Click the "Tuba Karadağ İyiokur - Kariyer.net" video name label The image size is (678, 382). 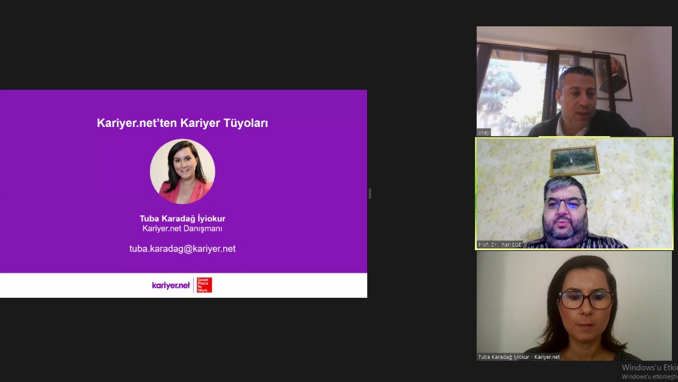click(519, 357)
